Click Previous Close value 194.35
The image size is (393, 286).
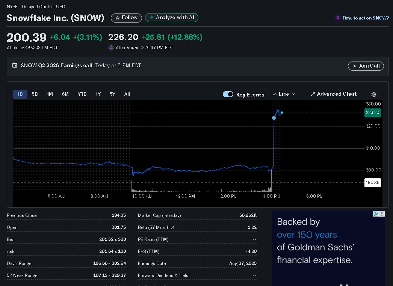pyautogui.click(x=119, y=215)
